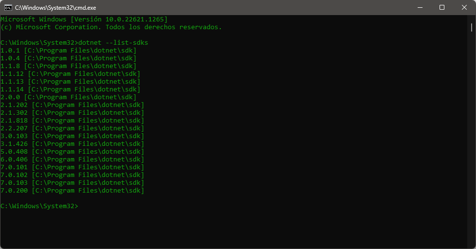Click the SDK 2.0.0 output line
This screenshot has width=476, height=249.
coord(69,97)
